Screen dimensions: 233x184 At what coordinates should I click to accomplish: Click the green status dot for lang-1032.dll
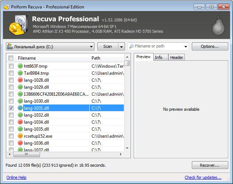[x=20, y=115]
